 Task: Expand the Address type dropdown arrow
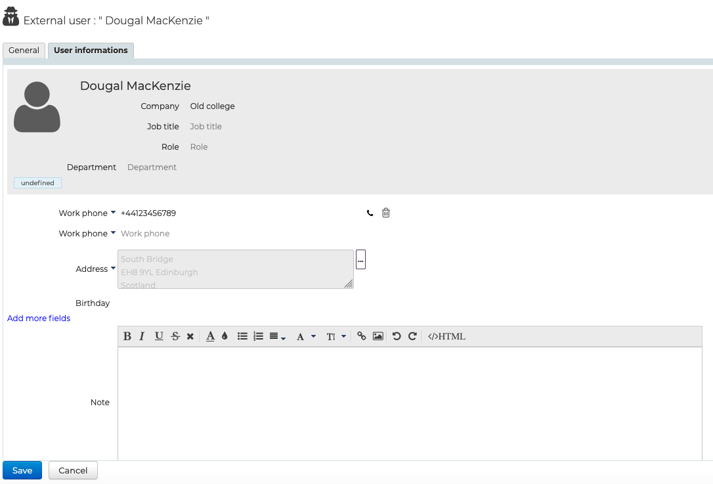[x=113, y=269]
